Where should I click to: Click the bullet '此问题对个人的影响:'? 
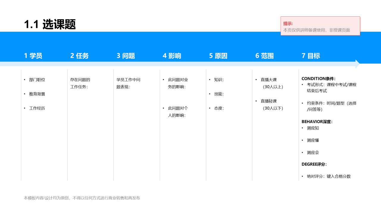coord(178,112)
